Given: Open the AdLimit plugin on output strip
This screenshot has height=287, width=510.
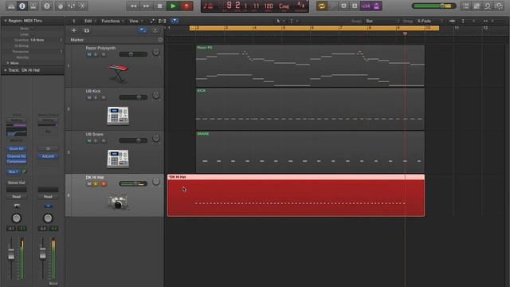Looking at the screenshot, I should click(48, 156).
